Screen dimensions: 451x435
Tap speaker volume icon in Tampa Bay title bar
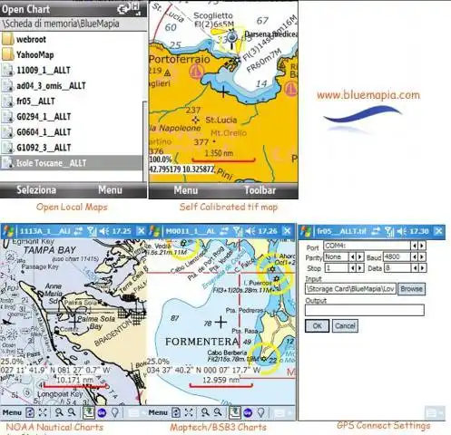pyautogui.click(x=103, y=231)
